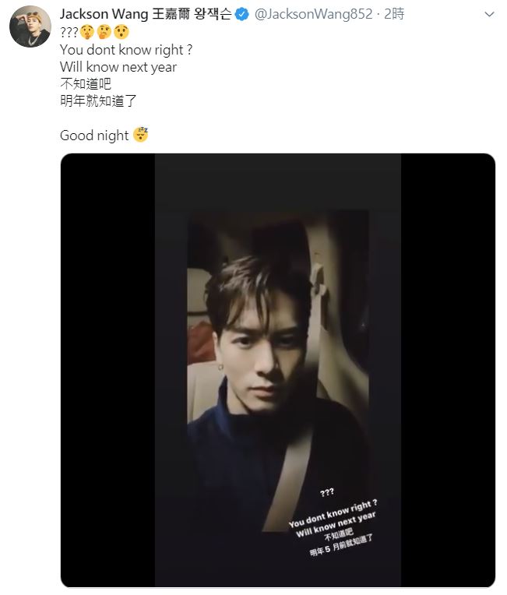Screen dimensions: 507x595
Task: Click the 'Will know next year' tweet line
Action: (x=118, y=66)
